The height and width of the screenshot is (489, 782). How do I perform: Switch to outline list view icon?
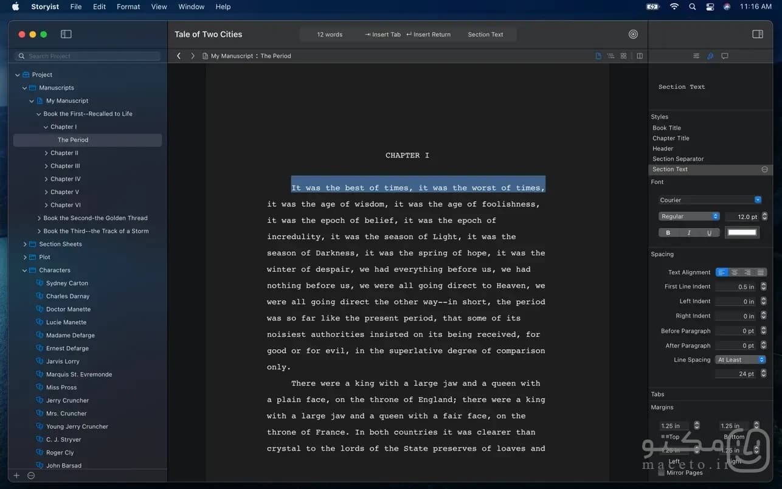(x=611, y=56)
